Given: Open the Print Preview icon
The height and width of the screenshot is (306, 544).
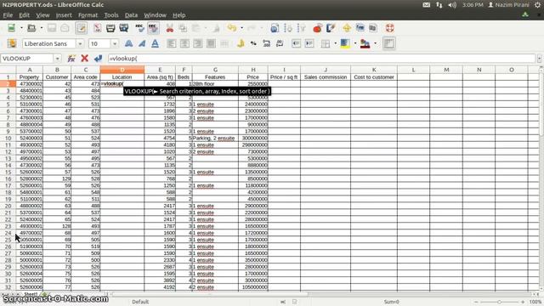Looking at the screenshot, I should pyautogui.click(x=124, y=28).
